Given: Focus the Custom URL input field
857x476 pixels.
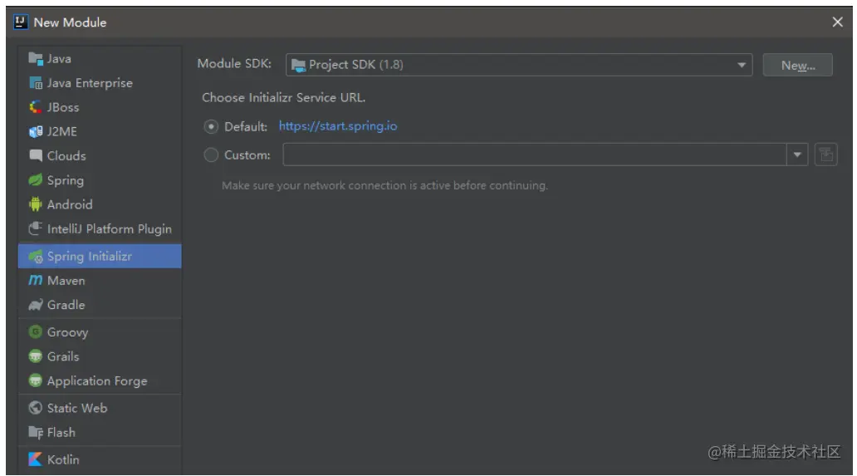Looking at the screenshot, I should [x=535, y=155].
